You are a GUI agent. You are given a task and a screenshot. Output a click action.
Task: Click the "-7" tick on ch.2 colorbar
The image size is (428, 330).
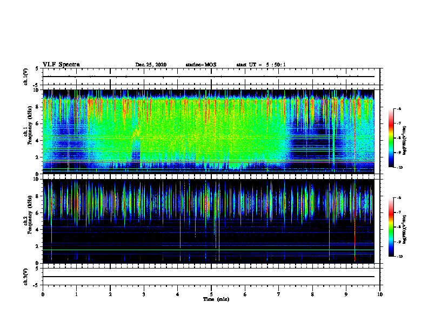point(399,212)
